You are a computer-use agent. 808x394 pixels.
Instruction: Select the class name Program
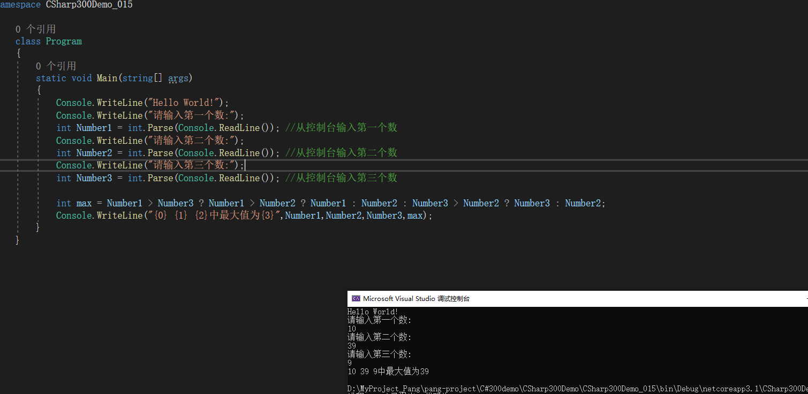point(64,41)
